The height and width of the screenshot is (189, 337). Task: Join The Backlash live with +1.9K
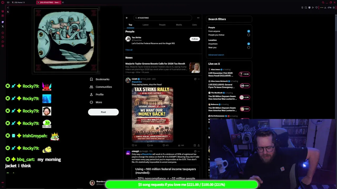click(244, 97)
